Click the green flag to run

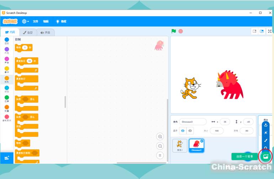point(174,31)
